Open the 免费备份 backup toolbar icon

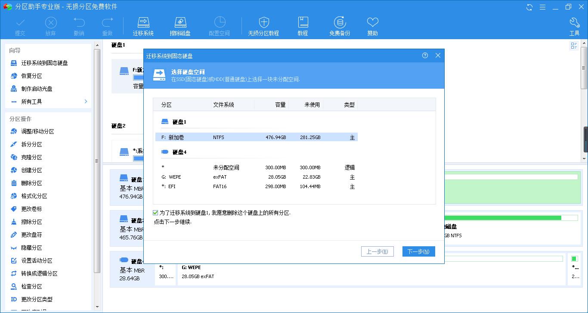coord(340,25)
